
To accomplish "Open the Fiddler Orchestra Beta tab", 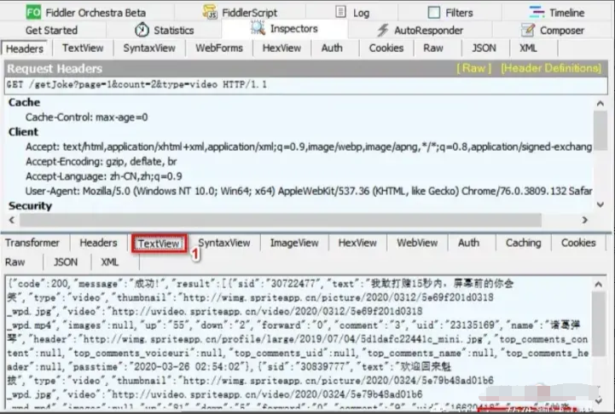I will pos(86,13).
